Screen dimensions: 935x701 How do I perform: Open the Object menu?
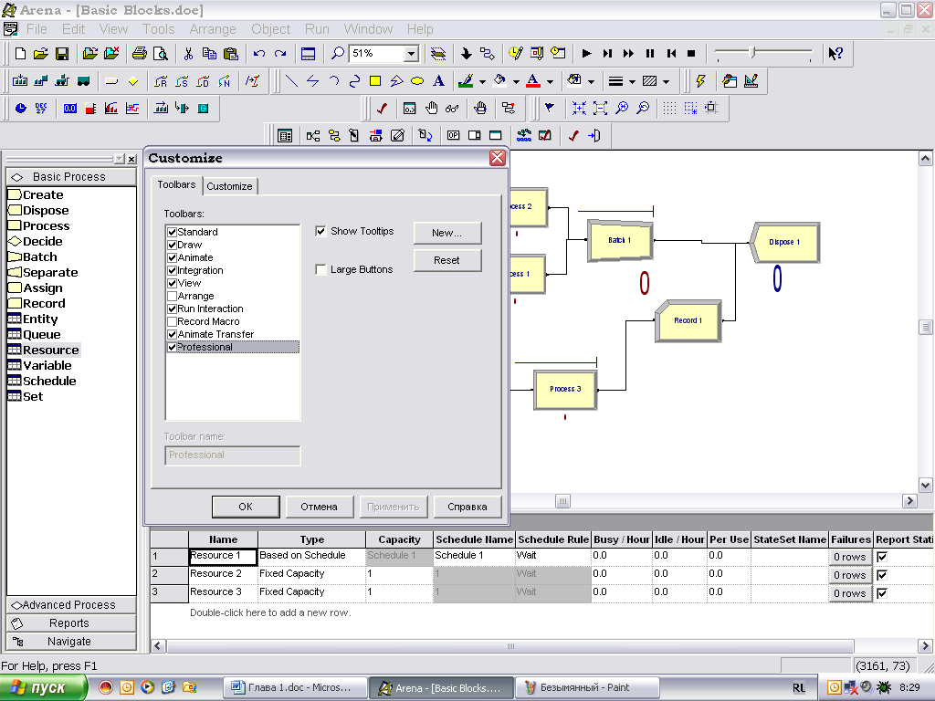point(270,29)
